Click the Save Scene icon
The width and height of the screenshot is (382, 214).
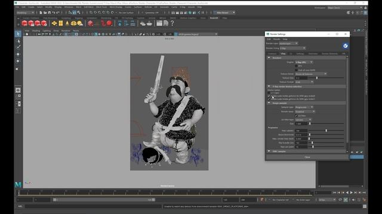(x=49, y=12)
